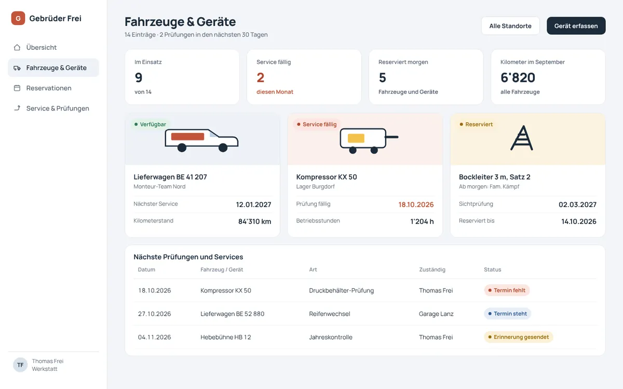623x389 pixels.
Task: Click the TF user avatar
Action: click(20, 365)
